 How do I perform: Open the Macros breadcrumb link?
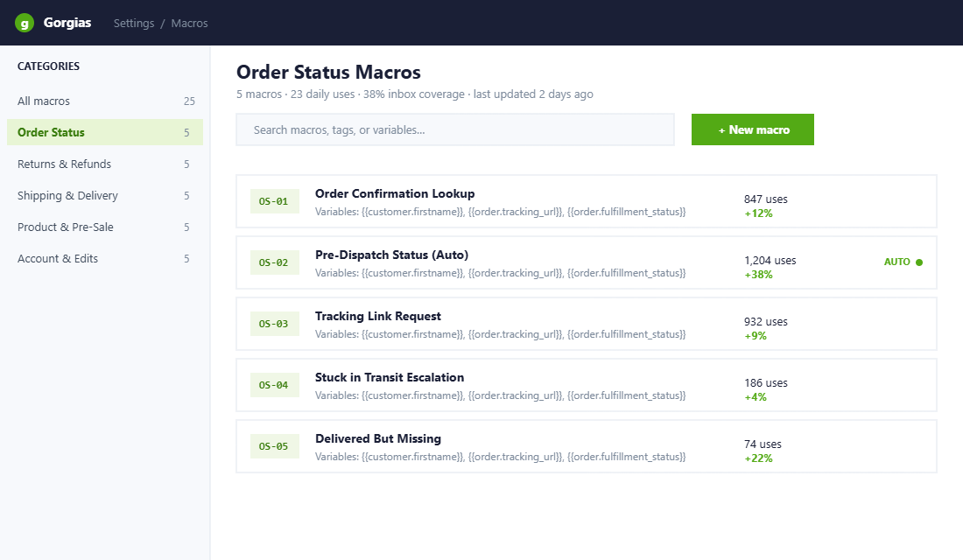tap(189, 24)
